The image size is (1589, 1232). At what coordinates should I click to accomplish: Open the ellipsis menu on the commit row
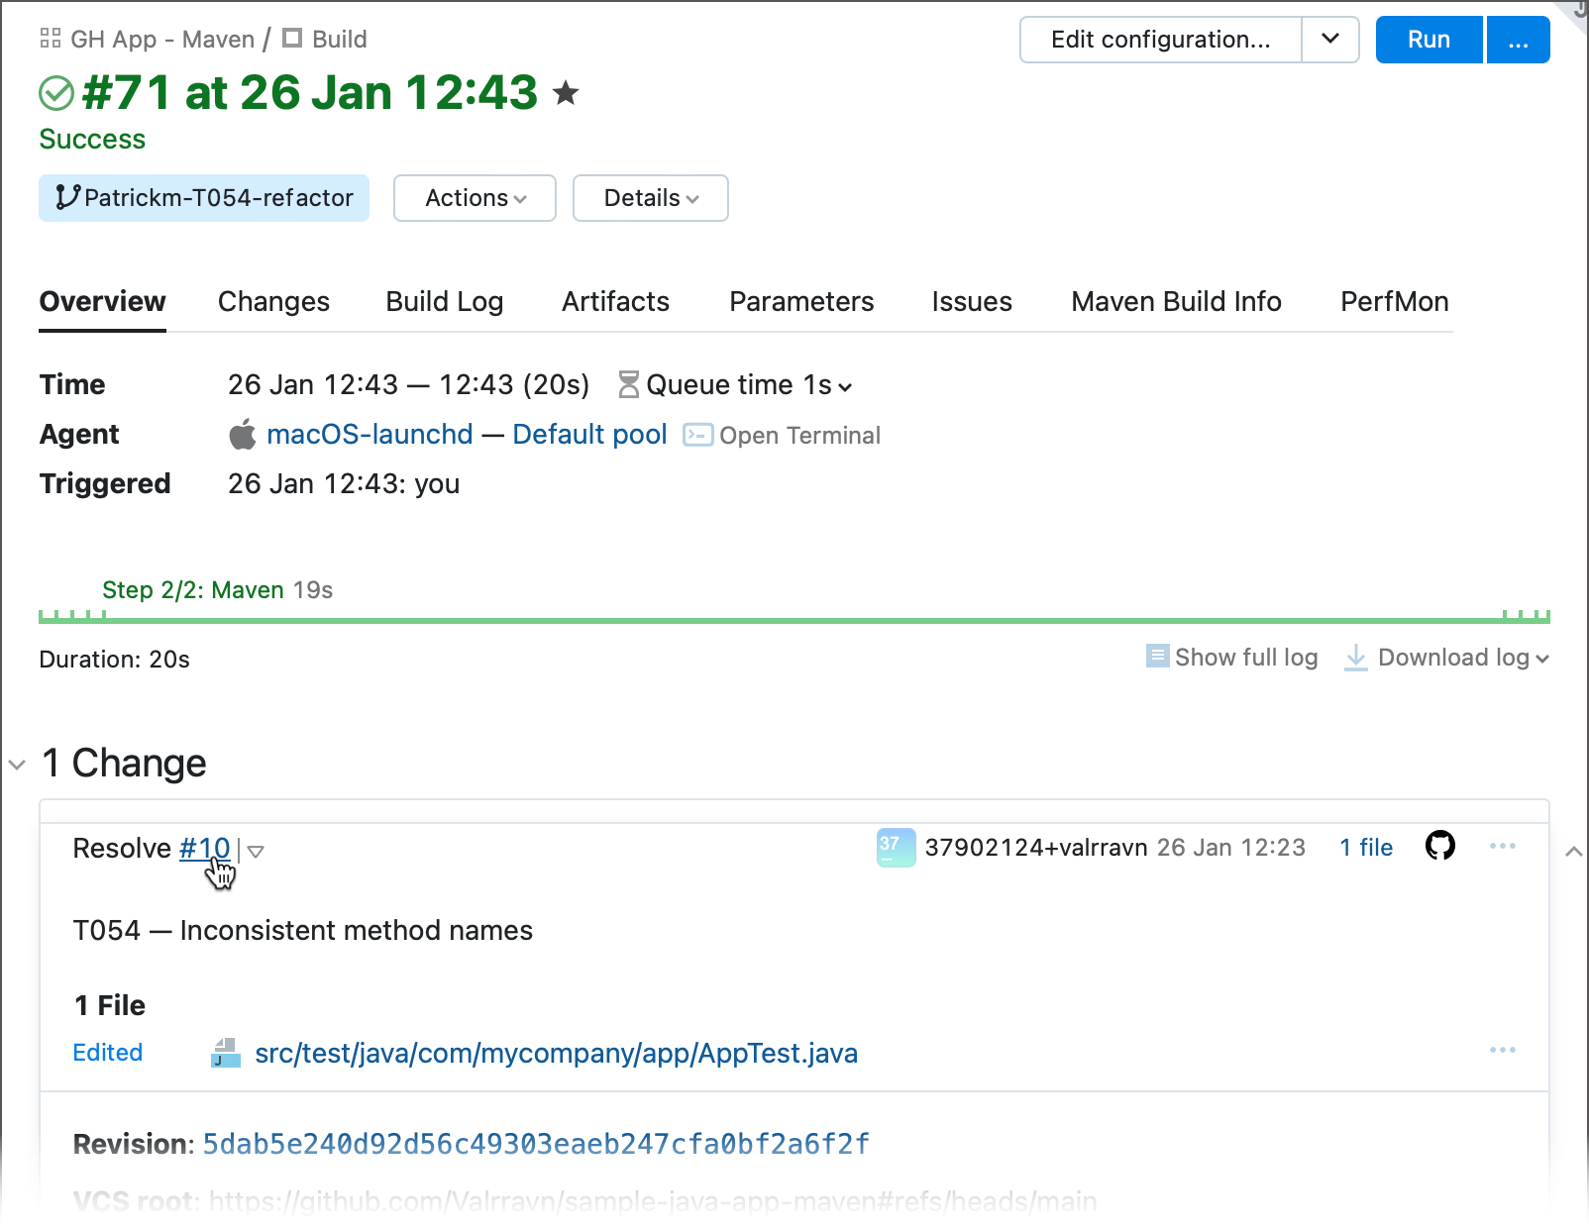click(x=1504, y=846)
